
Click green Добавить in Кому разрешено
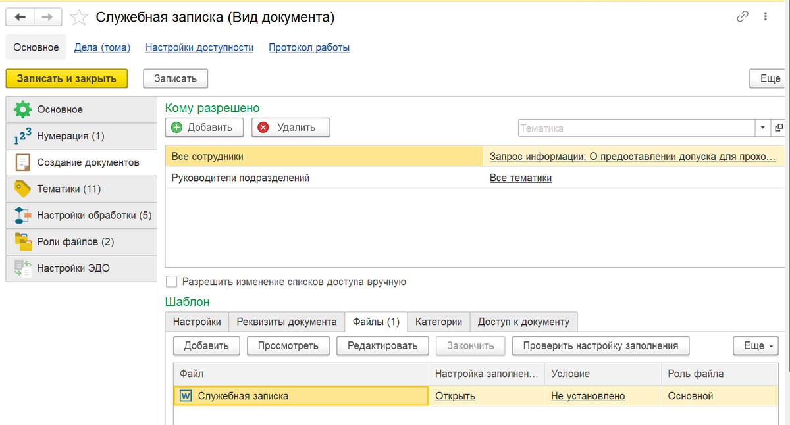click(204, 128)
